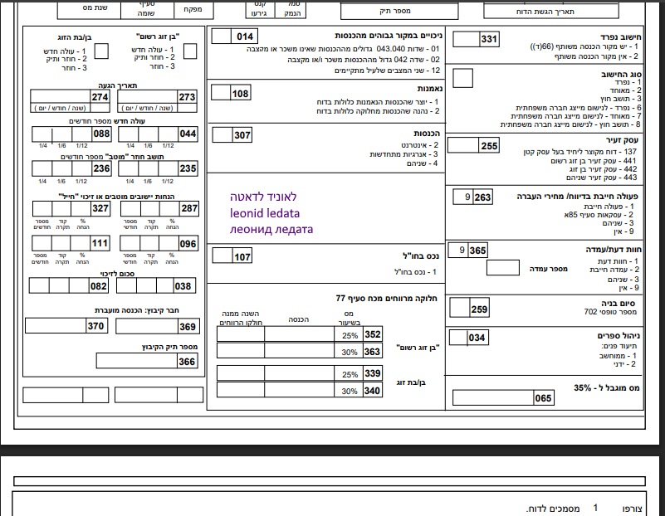Focus the amount field for code 369
665x516 pixels.
(147, 326)
